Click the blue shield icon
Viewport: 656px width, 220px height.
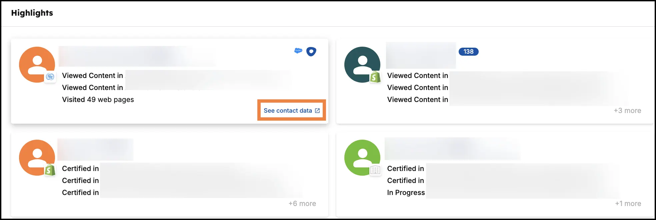coord(311,52)
